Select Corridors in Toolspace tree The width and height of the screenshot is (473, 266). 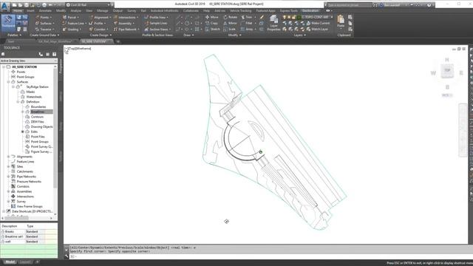click(23, 186)
